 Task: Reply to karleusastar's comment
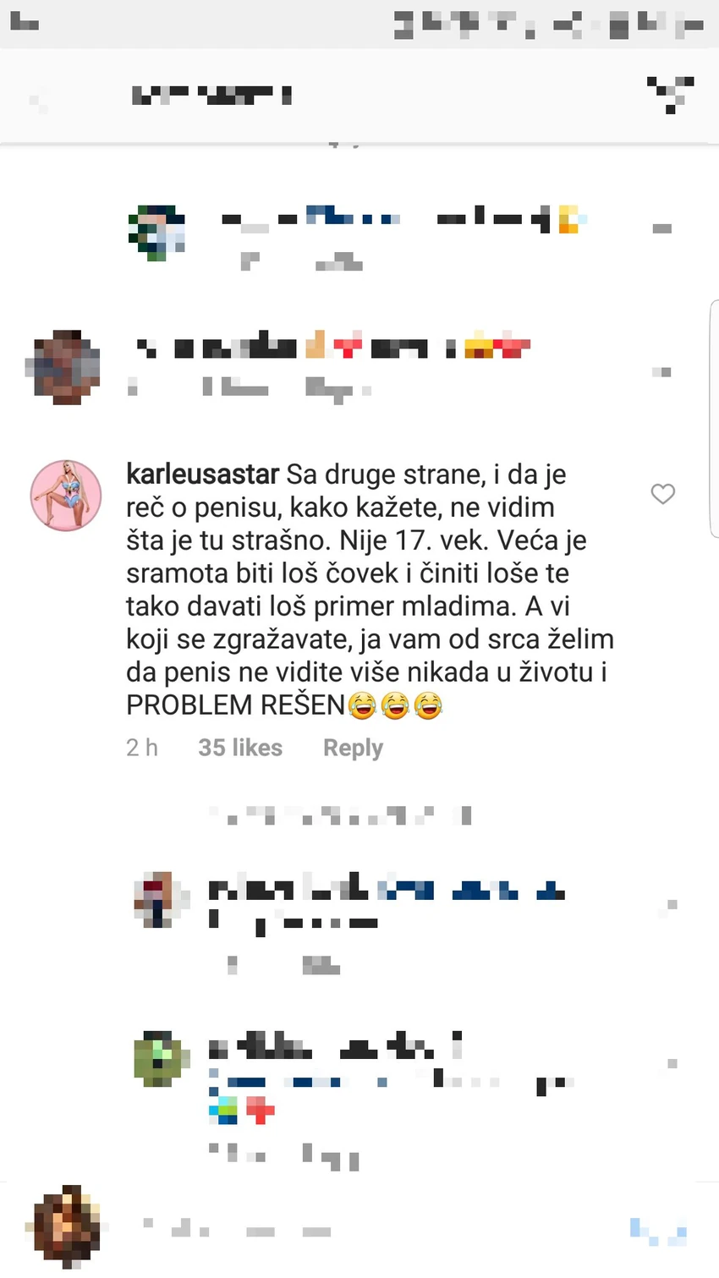coord(353,748)
